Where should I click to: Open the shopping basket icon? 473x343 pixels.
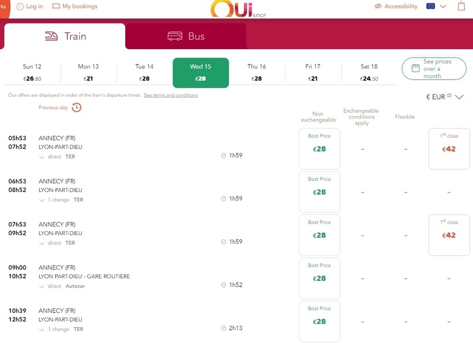(461, 6)
